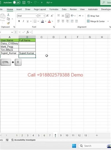Click the Enter checkmark formula icon
This screenshot has height=150, width=111.
(x=24, y=32)
